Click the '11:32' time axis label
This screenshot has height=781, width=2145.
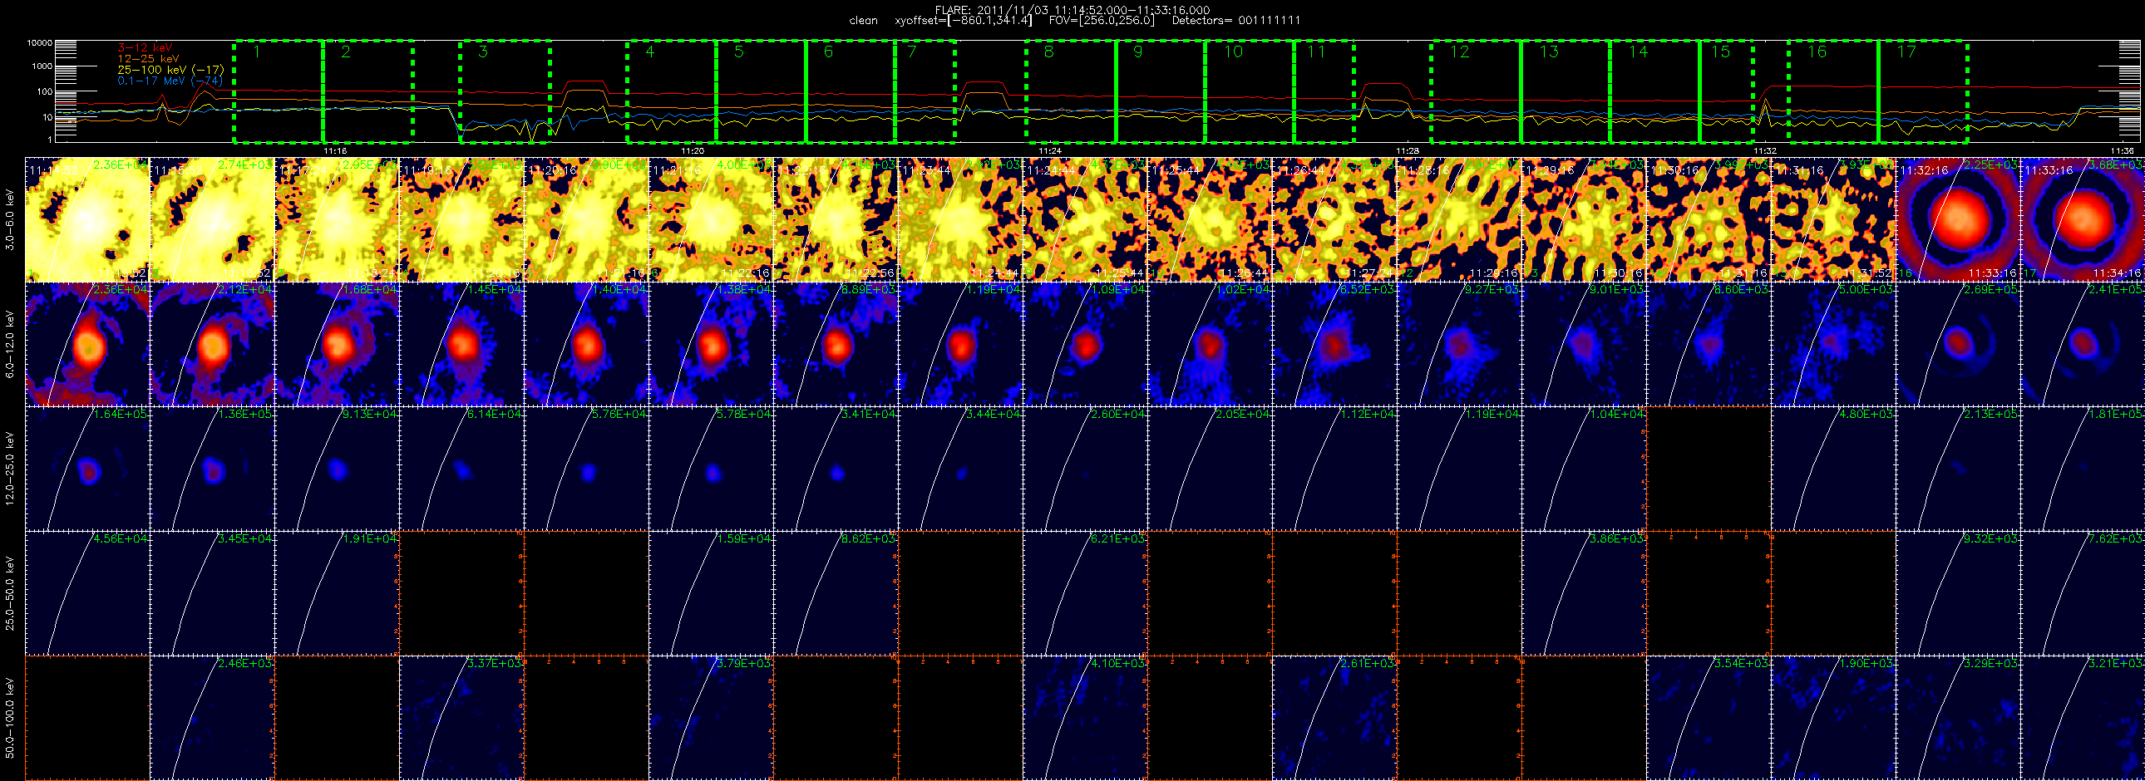coord(1764,151)
